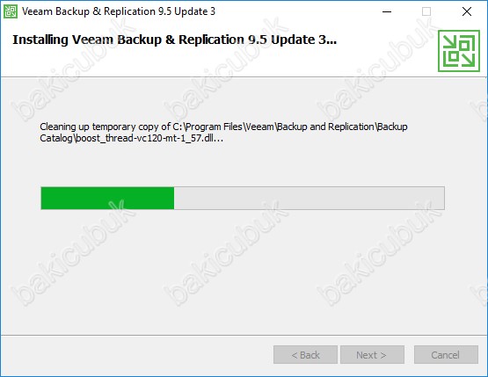Click the grayed-out Next button
Screen dimensions: 488x377
[x=372, y=355]
